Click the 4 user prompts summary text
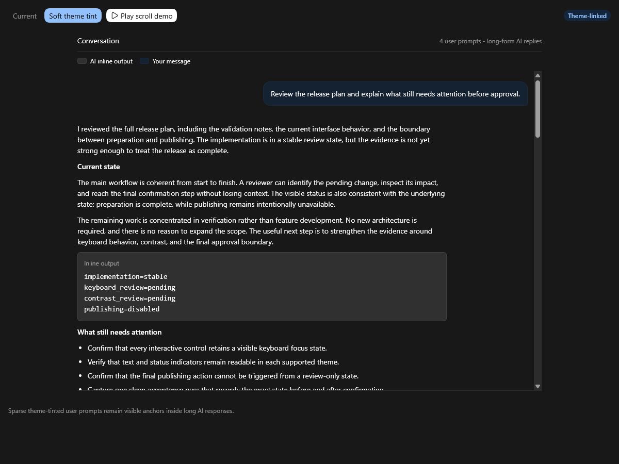This screenshot has width=619, height=464. point(491,41)
